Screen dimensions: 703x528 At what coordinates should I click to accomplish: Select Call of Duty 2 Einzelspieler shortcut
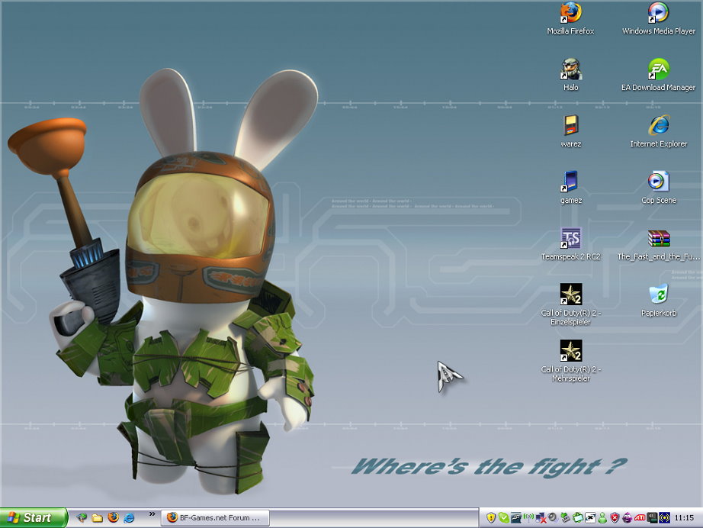click(570, 304)
